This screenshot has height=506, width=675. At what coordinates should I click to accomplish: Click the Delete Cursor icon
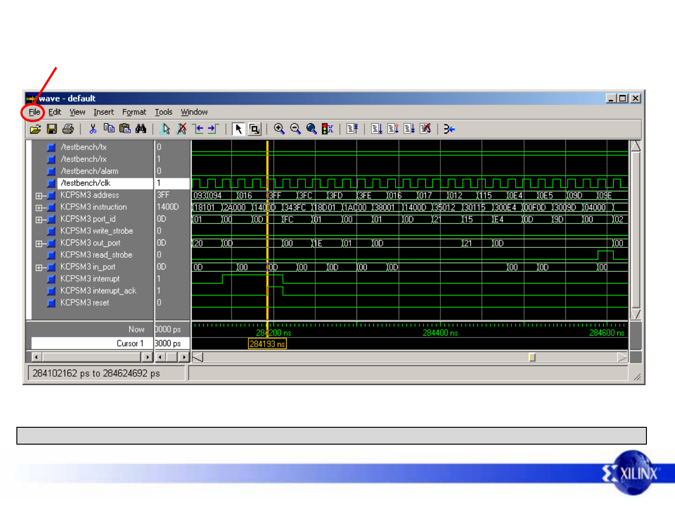pos(181,129)
